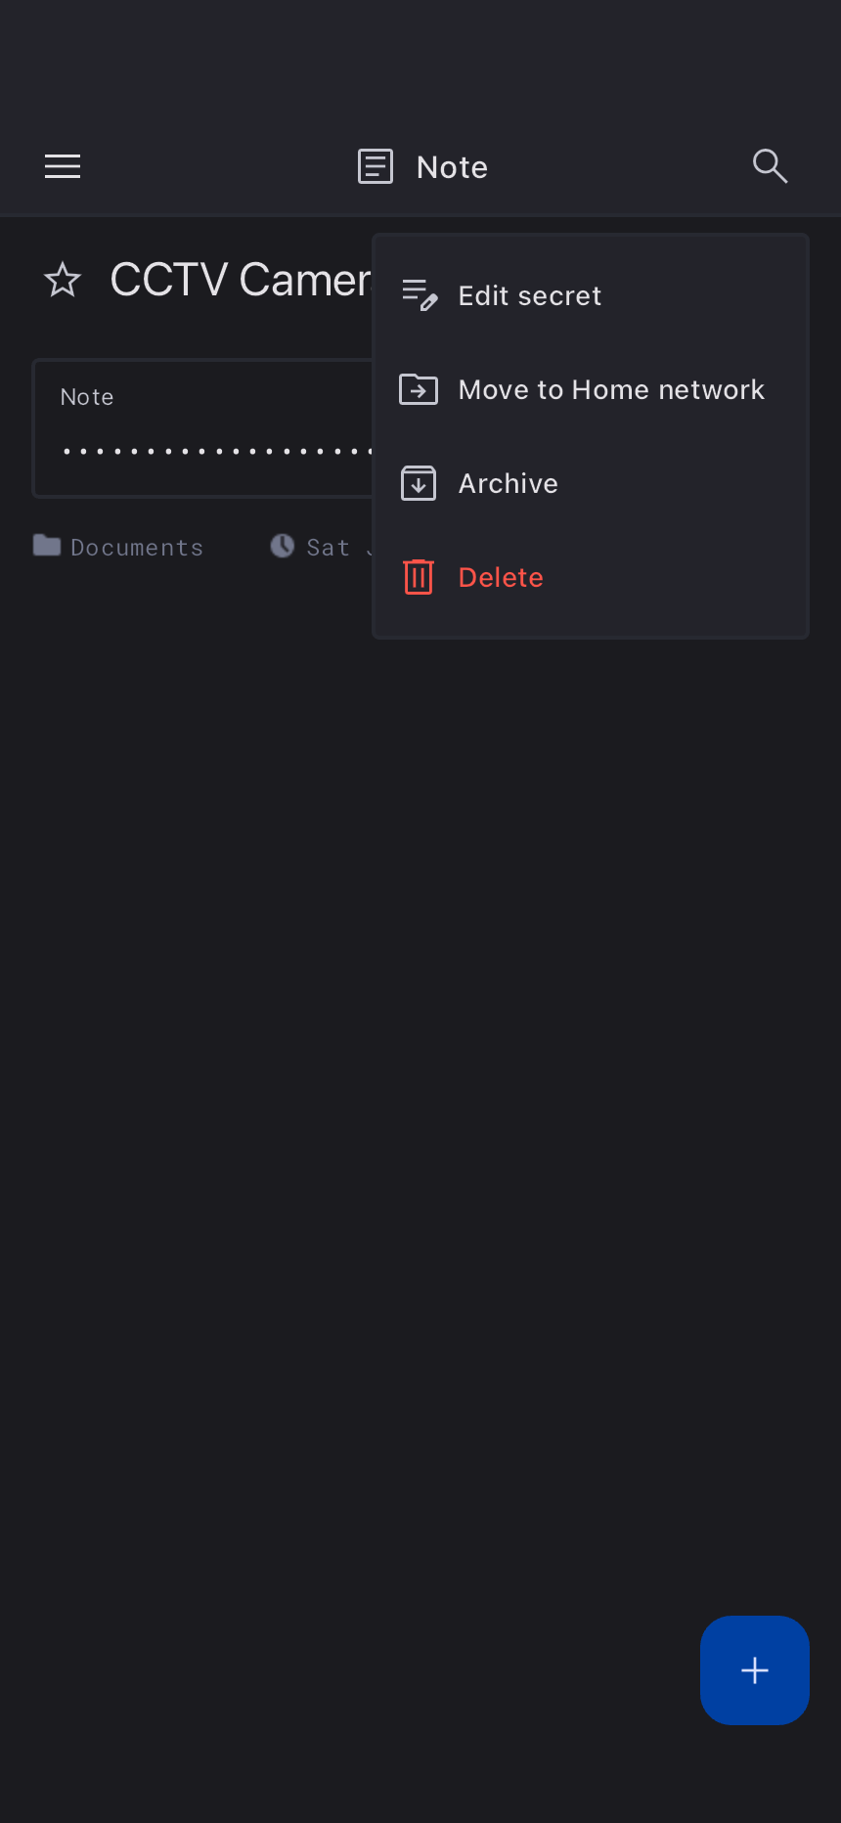
Task: Choose the red Delete option
Action: click(x=591, y=577)
